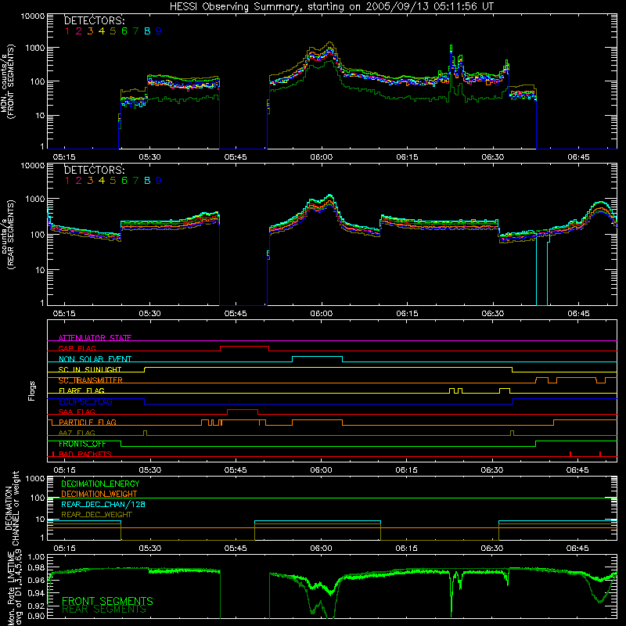This screenshot has width=626, height=626.
Task: Click the vertical Flags axis label
Action: click(x=32, y=390)
